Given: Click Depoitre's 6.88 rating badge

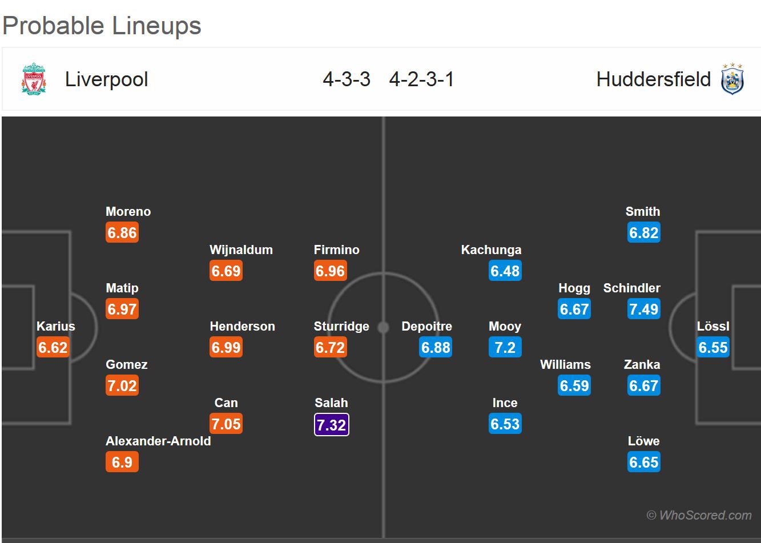Looking at the screenshot, I should pos(435,348).
